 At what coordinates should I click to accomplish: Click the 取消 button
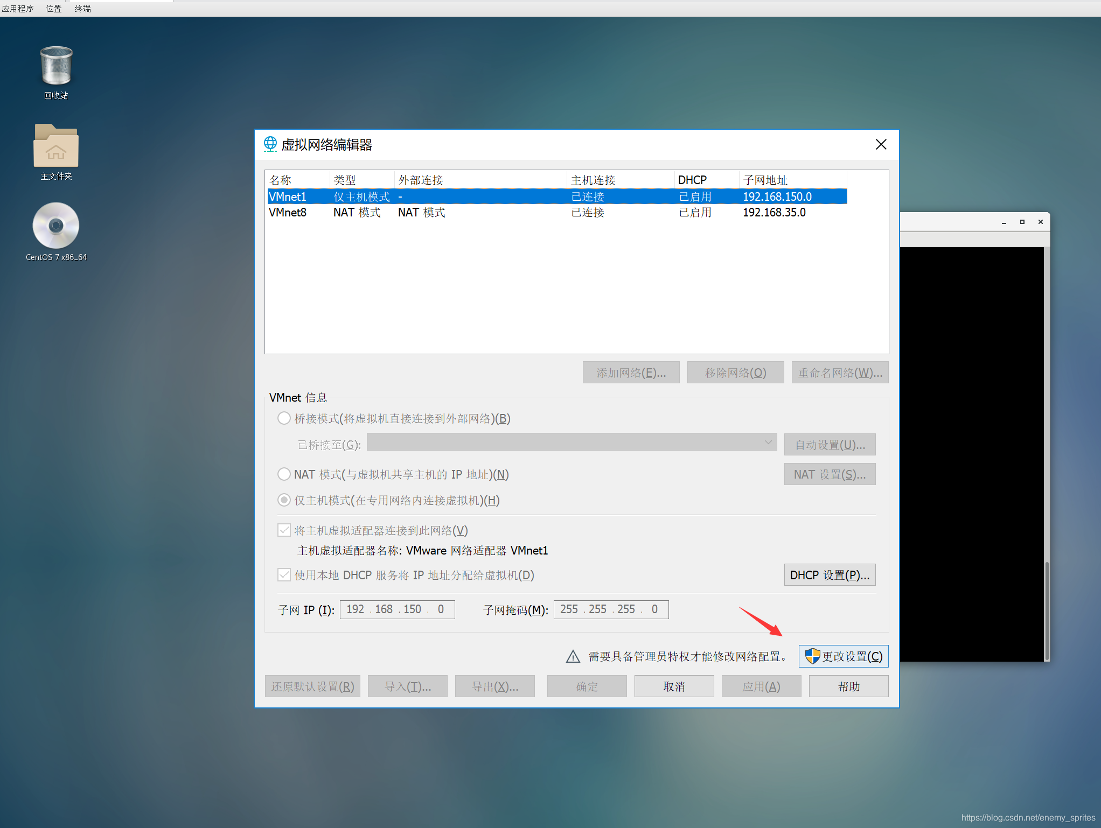click(674, 686)
